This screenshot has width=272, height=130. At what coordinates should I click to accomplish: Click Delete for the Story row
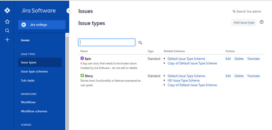(239, 76)
